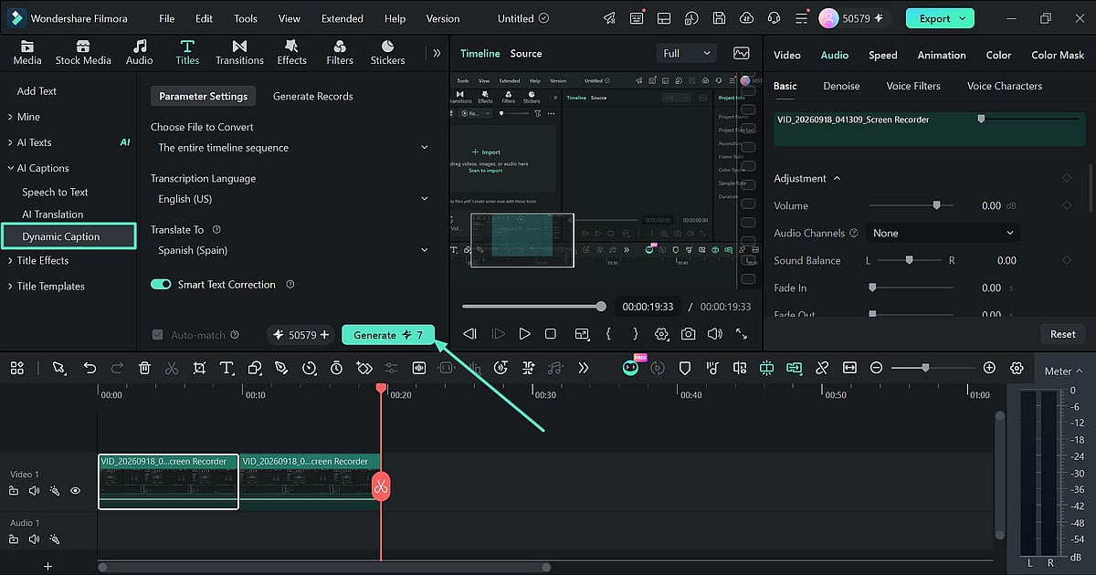This screenshot has height=575, width=1096.
Task: Open the AI Copilot robot icon
Action: point(630,368)
